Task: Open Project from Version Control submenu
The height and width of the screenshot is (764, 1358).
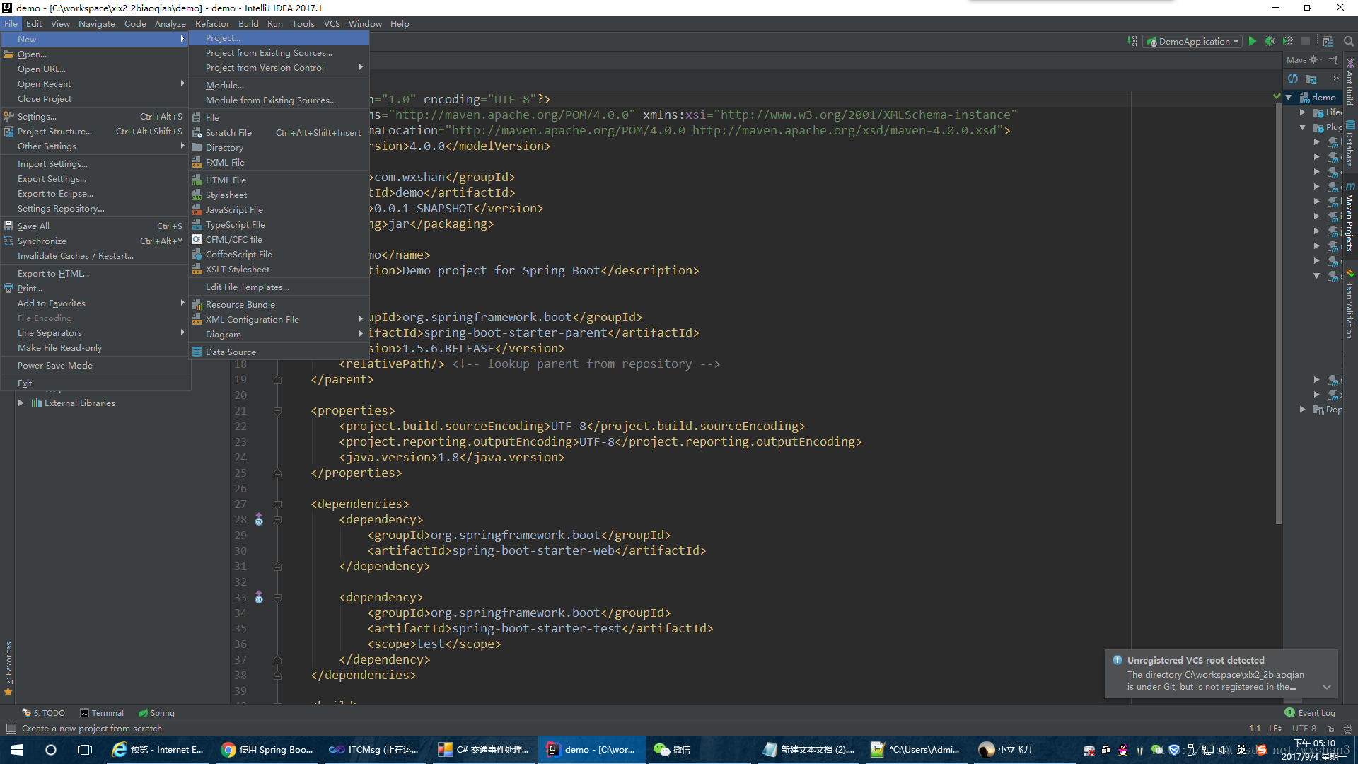Action: point(279,68)
